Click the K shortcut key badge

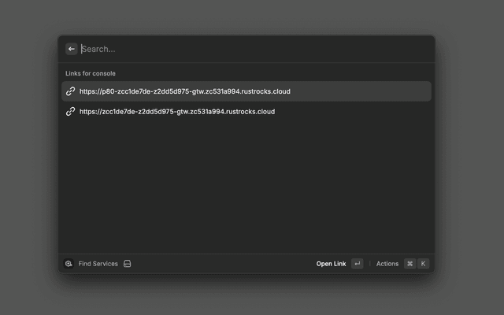pyautogui.click(x=423, y=264)
